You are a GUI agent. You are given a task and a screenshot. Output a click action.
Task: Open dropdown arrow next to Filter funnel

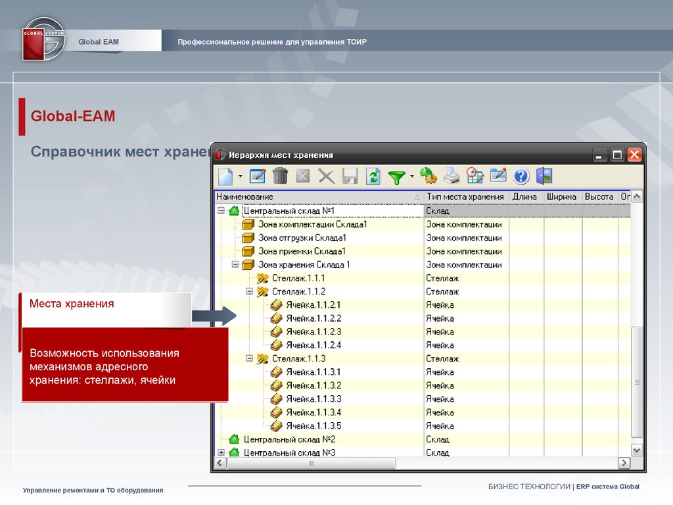(x=411, y=176)
